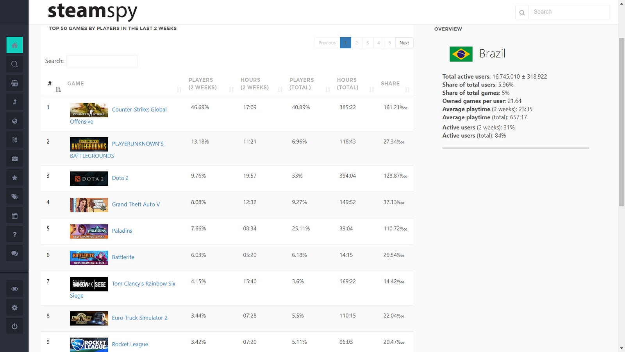Screen dimensions: 625x352
Task: Click 'Total active users' overview line
Action: [x=495, y=77]
